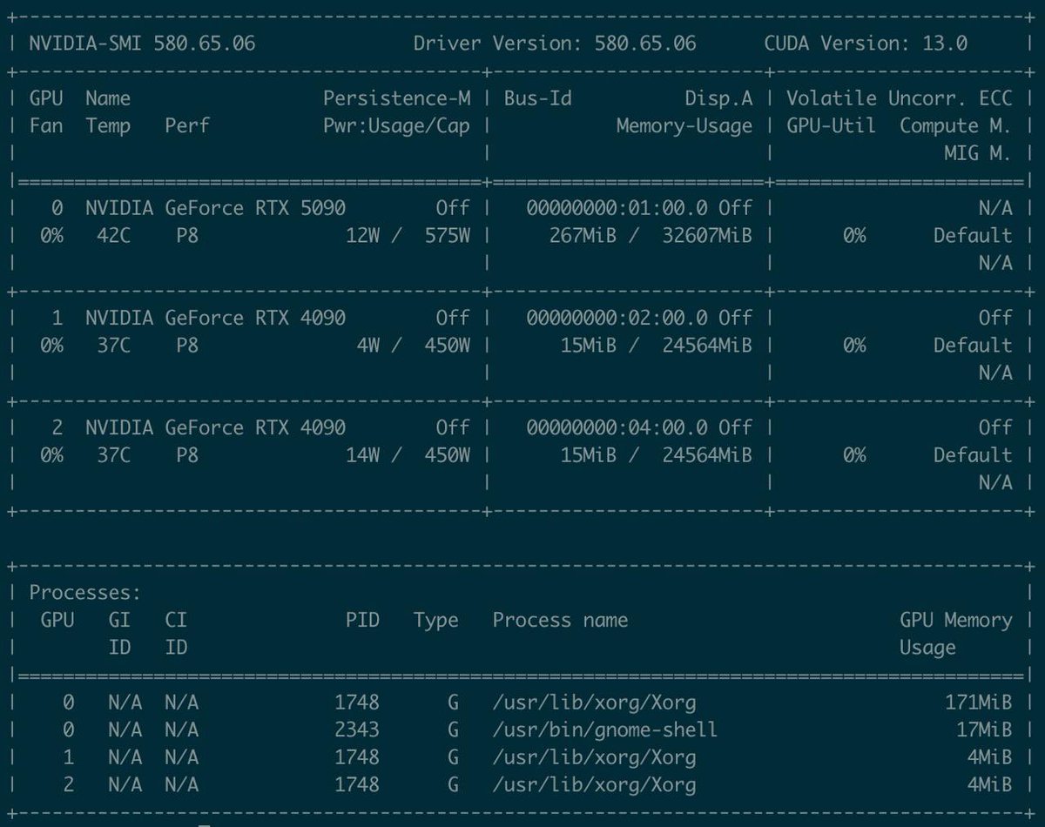Screen dimensions: 1045x827
Task: Click the "Processes:" section label
Action: click(x=85, y=593)
